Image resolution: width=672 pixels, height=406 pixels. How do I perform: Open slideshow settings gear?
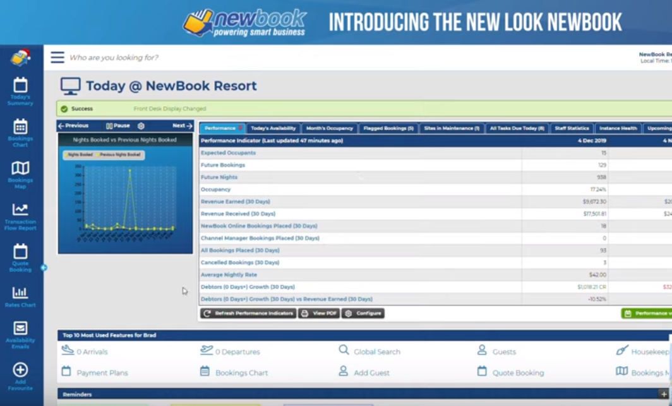[x=141, y=126]
